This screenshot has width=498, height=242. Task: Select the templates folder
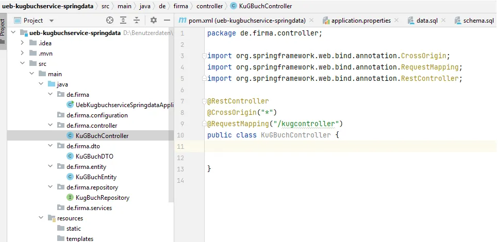pos(75,238)
